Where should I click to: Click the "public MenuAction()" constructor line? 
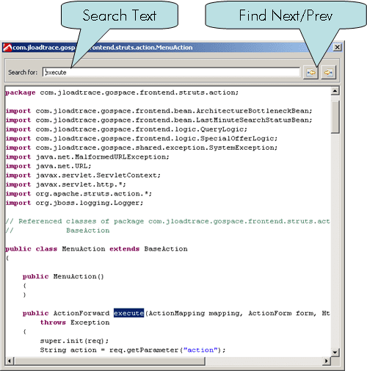(63, 276)
